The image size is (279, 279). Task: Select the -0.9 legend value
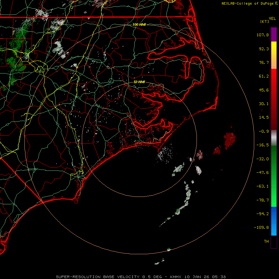click(x=264, y=131)
